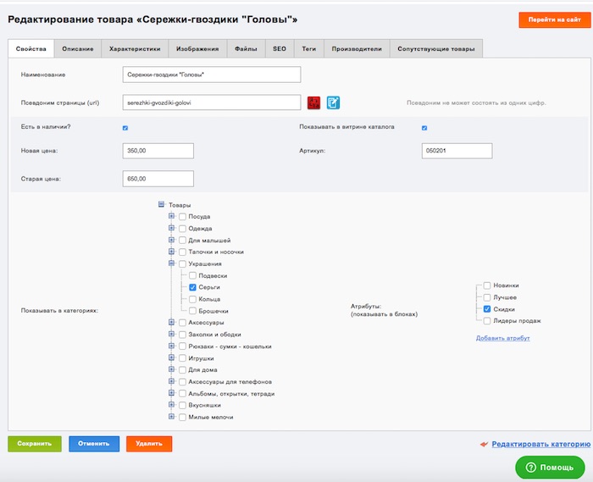The image size is (593, 482).
Task: Expand the Тапочки и носочки node
Action: click(x=171, y=252)
